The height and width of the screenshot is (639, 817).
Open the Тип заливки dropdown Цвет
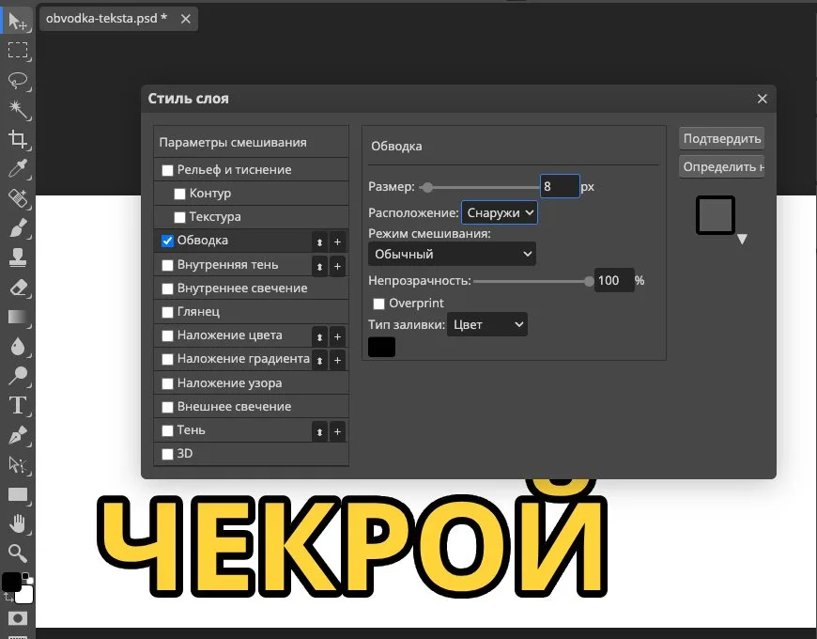487,324
